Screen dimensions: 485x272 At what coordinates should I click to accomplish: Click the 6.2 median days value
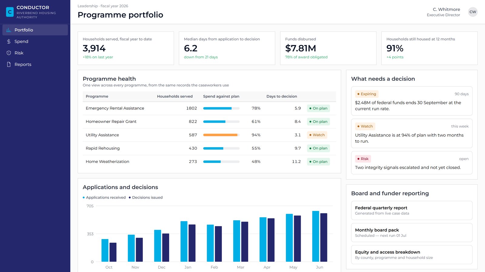[x=191, y=48]
